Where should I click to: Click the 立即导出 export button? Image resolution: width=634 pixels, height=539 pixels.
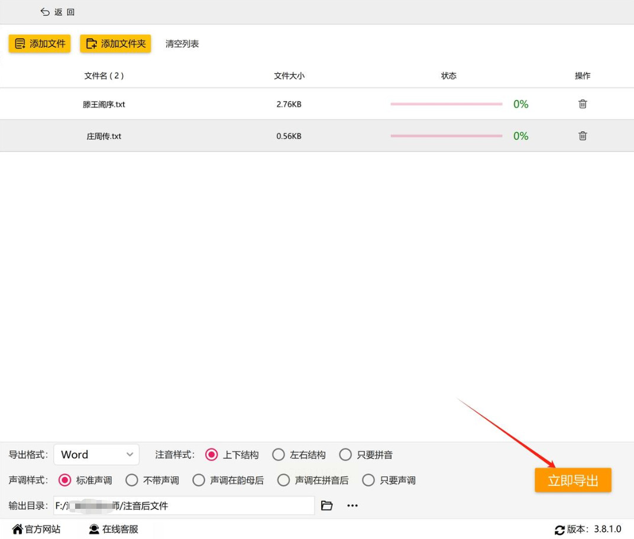coord(573,480)
